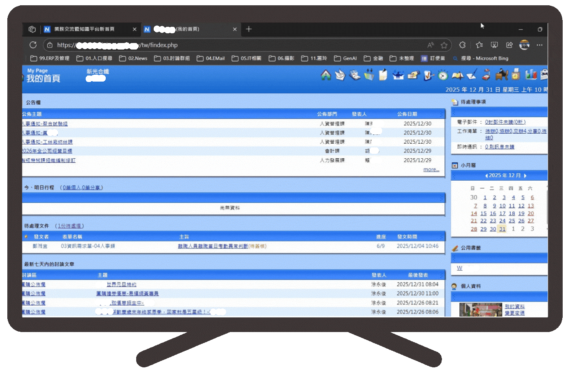Select day 15 in the mini calendar
The image size is (570, 371).
pyautogui.click(x=483, y=214)
